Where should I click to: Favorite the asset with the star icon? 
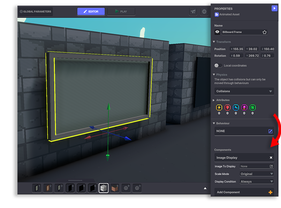(265, 32)
